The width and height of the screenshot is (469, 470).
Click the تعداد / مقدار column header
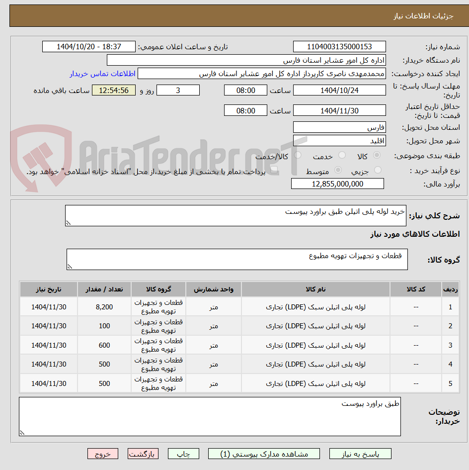[x=104, y=289]
